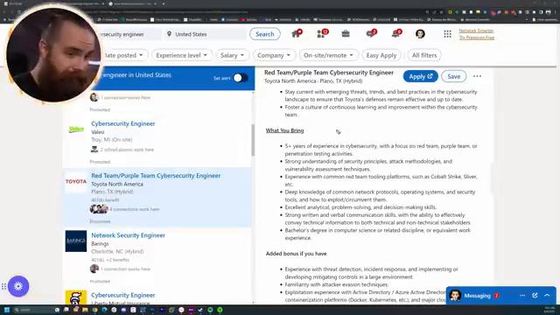
Task: Click the Toyota company logo
Action: pos(76,181)
